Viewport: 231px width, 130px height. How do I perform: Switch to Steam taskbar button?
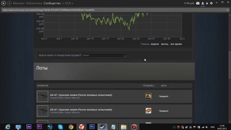[103, 127]
